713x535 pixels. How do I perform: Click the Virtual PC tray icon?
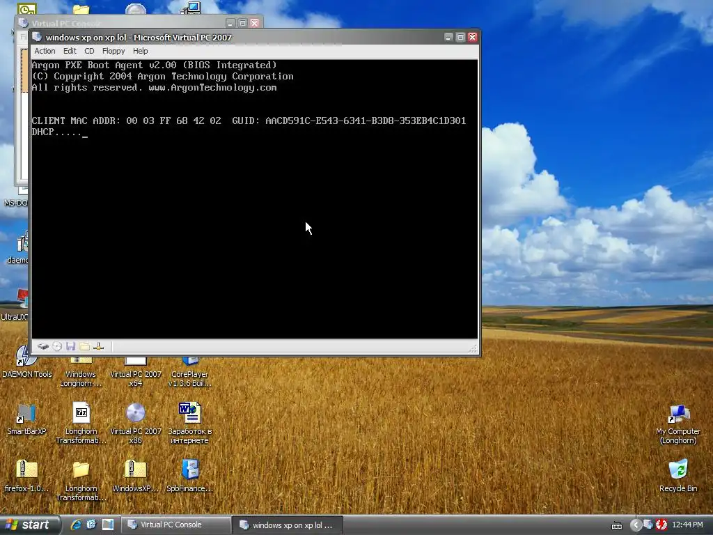[x=648, y=525]
